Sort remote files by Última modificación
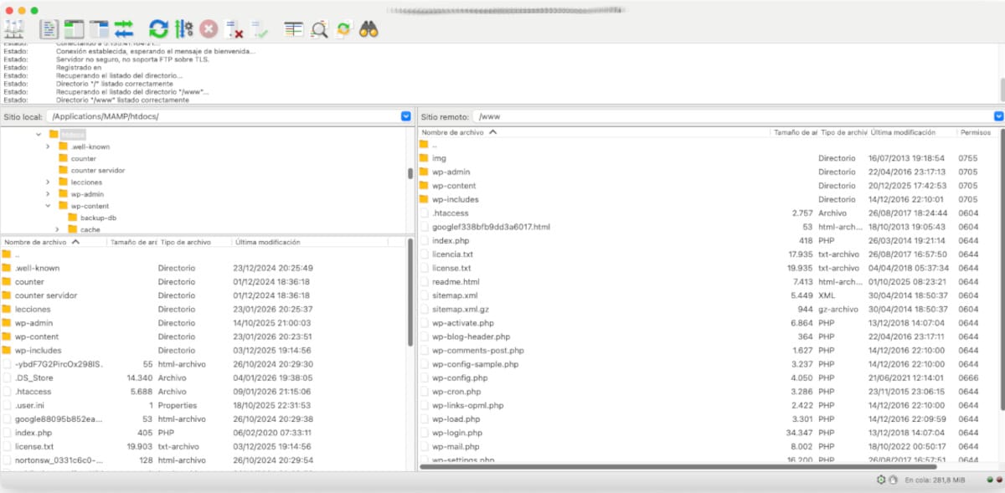 (x=911, y=132)
